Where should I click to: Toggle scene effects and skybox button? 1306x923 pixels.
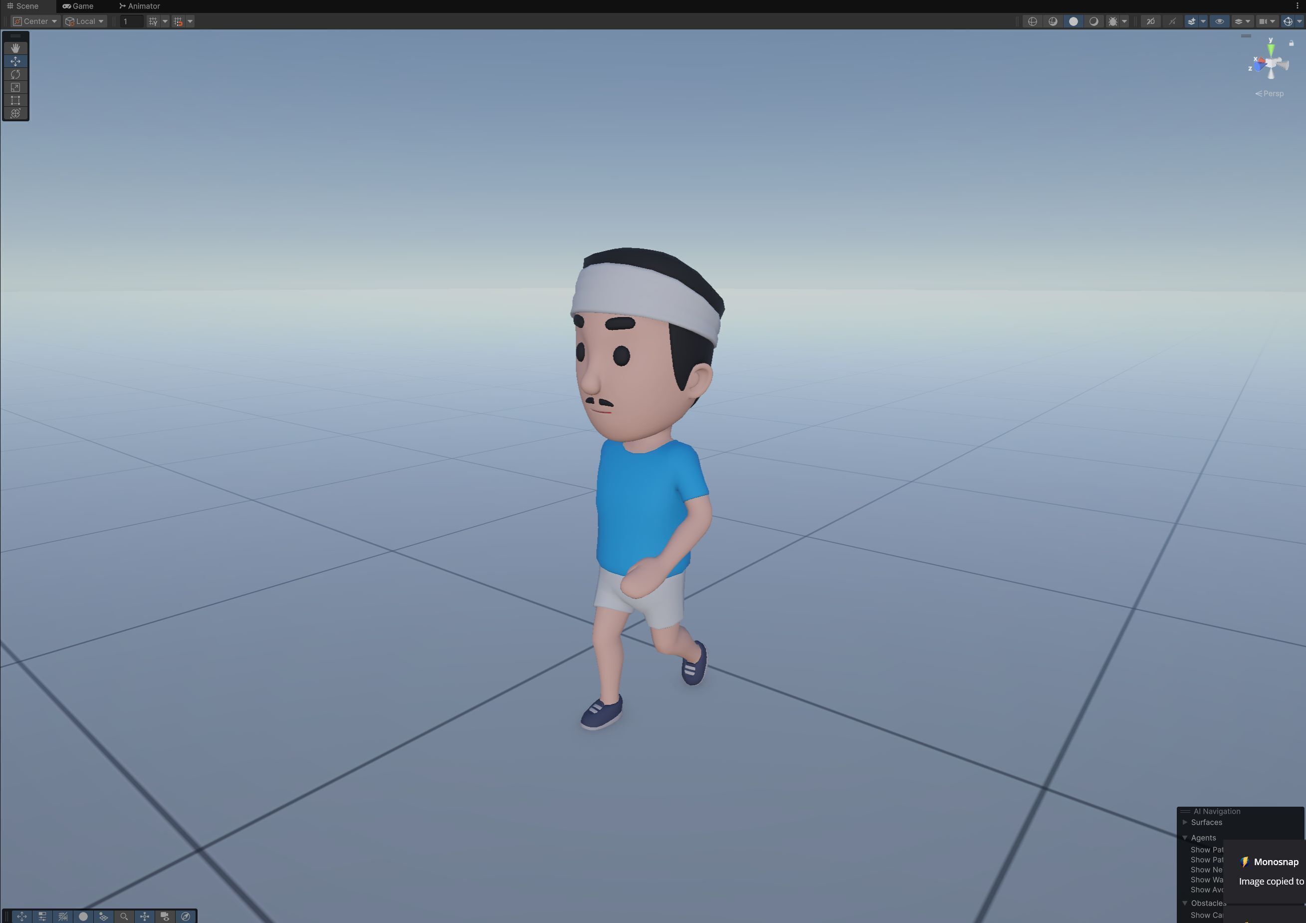pyautogui.click(x=1192, y=21)
